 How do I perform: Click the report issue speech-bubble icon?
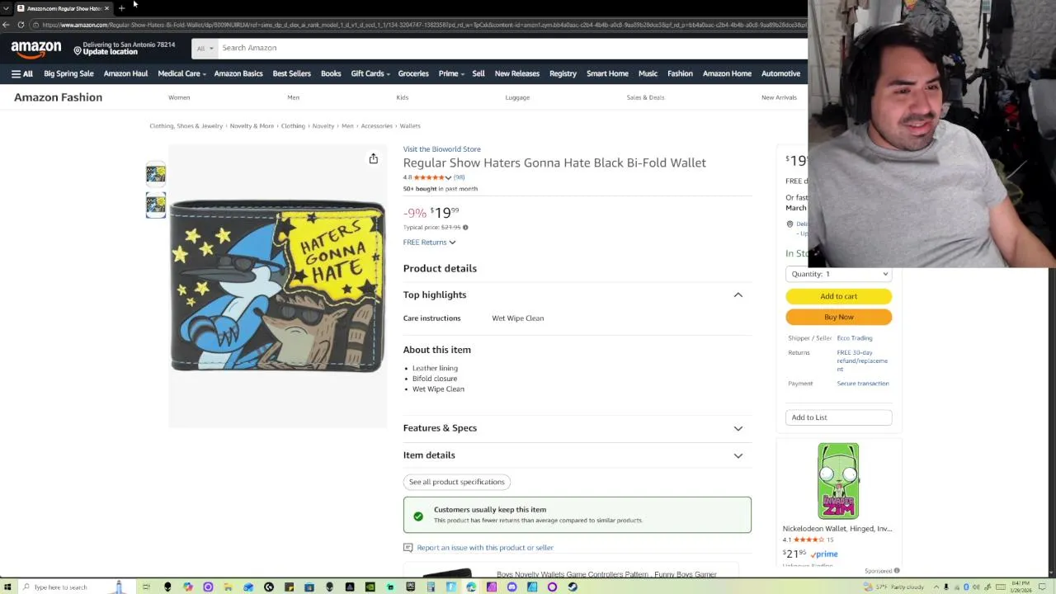point(408,547)
